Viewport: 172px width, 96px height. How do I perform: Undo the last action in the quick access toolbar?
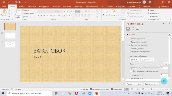tap(8, 2)
